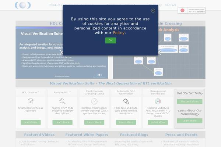221x147 pixels.
Task: Close the cookie consent dialog
Action: [x=153, y=11]
